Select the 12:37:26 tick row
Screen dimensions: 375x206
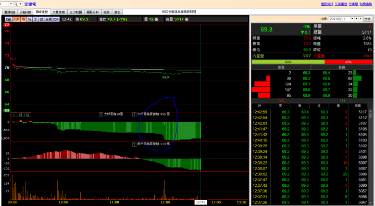tap(310, 202)
